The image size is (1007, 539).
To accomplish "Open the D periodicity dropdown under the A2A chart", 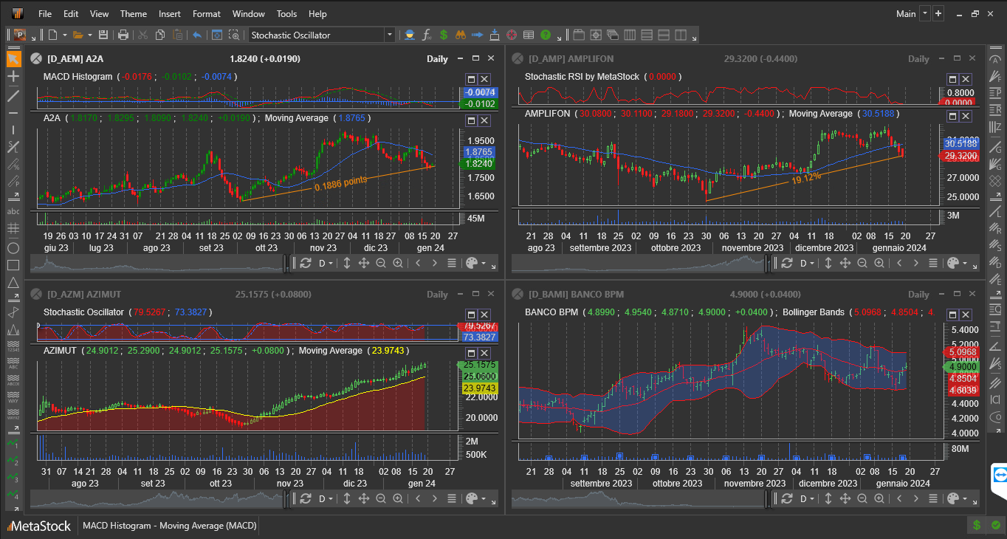I will coord(326,263).
